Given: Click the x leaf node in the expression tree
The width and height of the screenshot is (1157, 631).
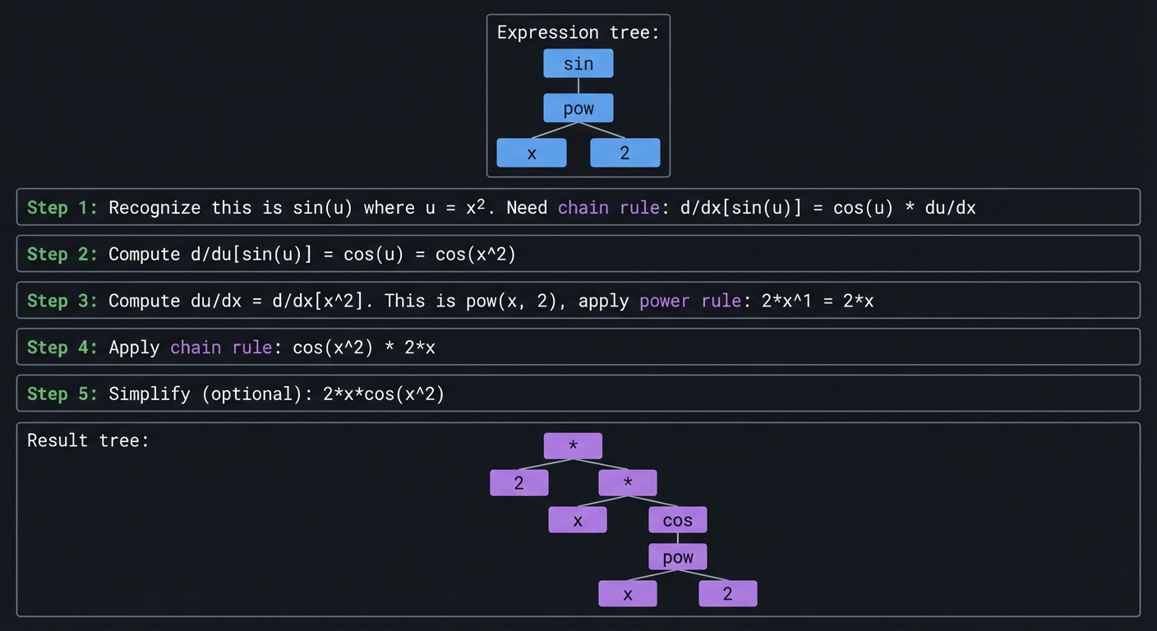Looking at the screenshot, I should click(x=531, y=153).
